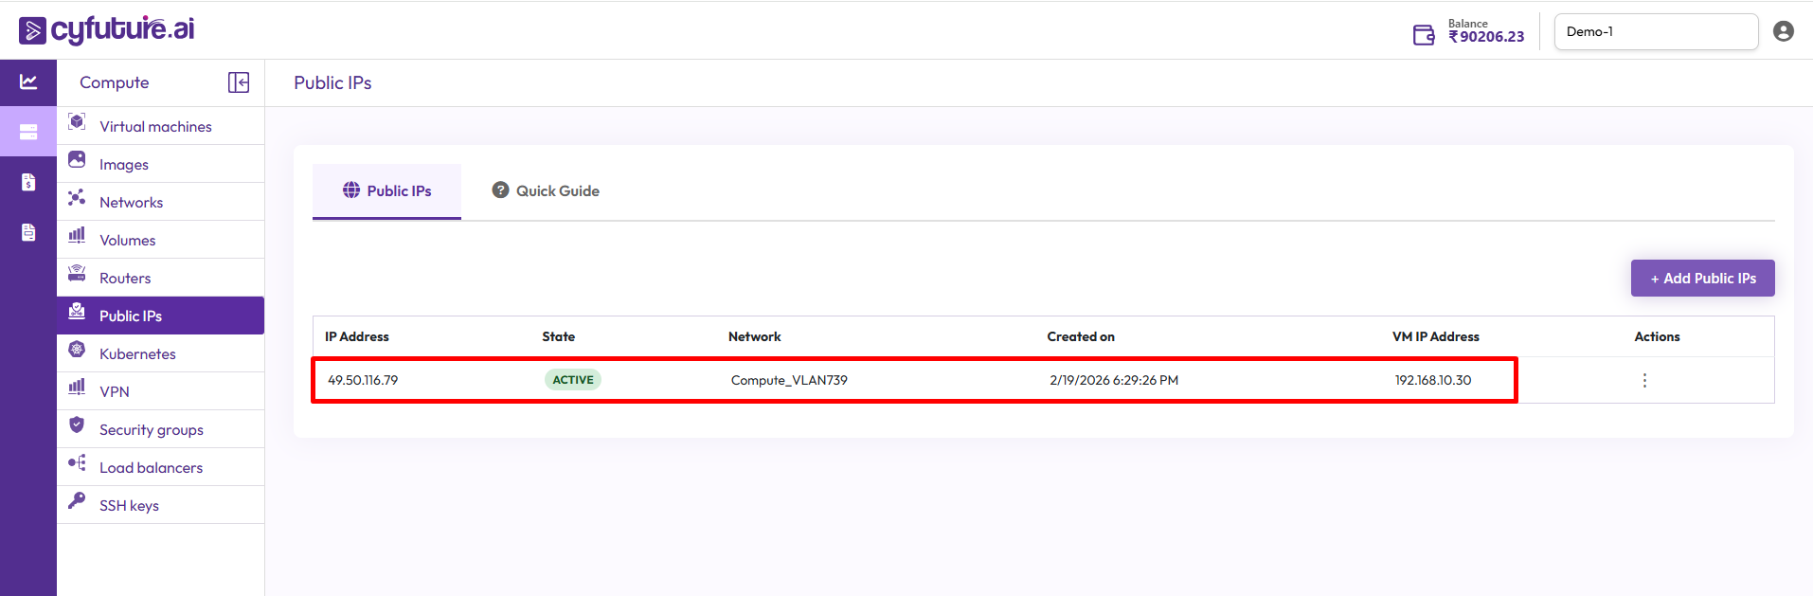The height and width of the screenshot is (596, 1813).
Task: Click the wallet balance icon
Action: (1424, 35)
